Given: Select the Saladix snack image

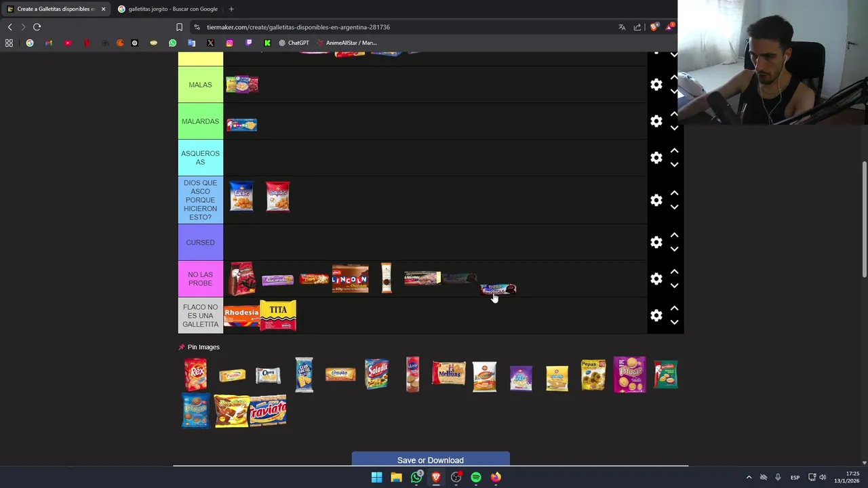Looking at the screenshot, I should click(376, 374).
